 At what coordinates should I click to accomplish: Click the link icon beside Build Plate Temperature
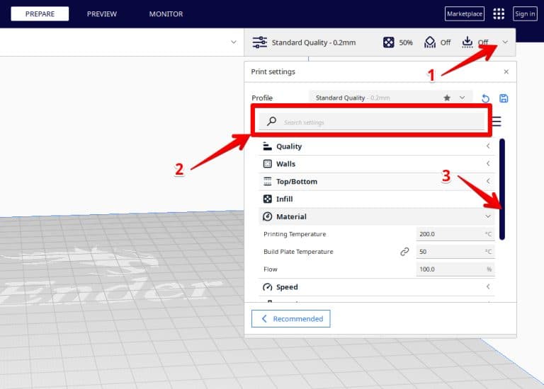click(x=404, y=252)
